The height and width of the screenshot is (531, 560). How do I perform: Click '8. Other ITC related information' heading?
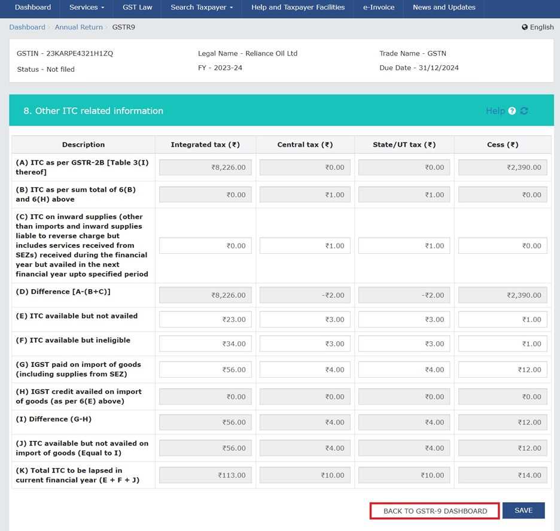pos(93,111)
